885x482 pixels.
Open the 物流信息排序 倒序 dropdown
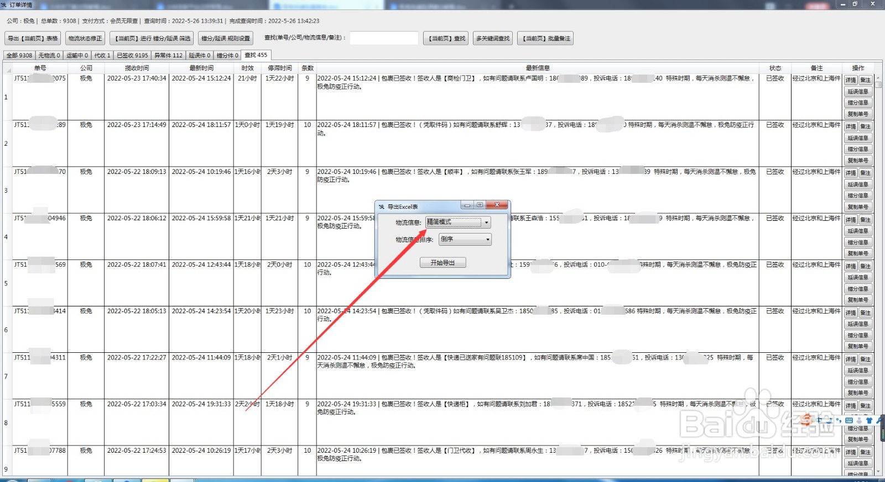point(465,240)
